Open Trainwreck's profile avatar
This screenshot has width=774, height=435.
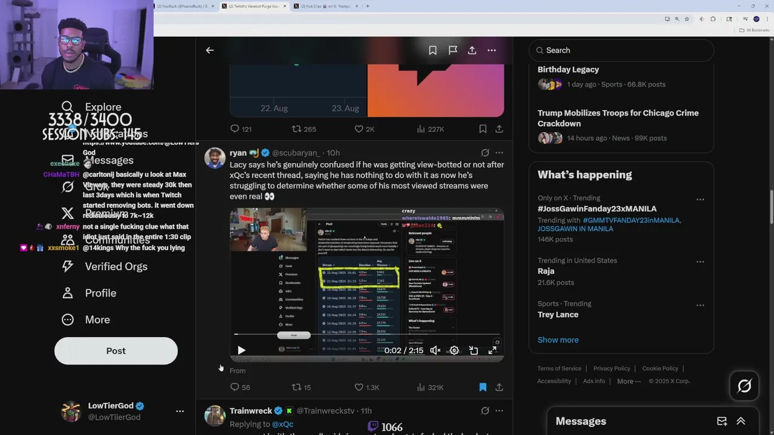point(215,416)
